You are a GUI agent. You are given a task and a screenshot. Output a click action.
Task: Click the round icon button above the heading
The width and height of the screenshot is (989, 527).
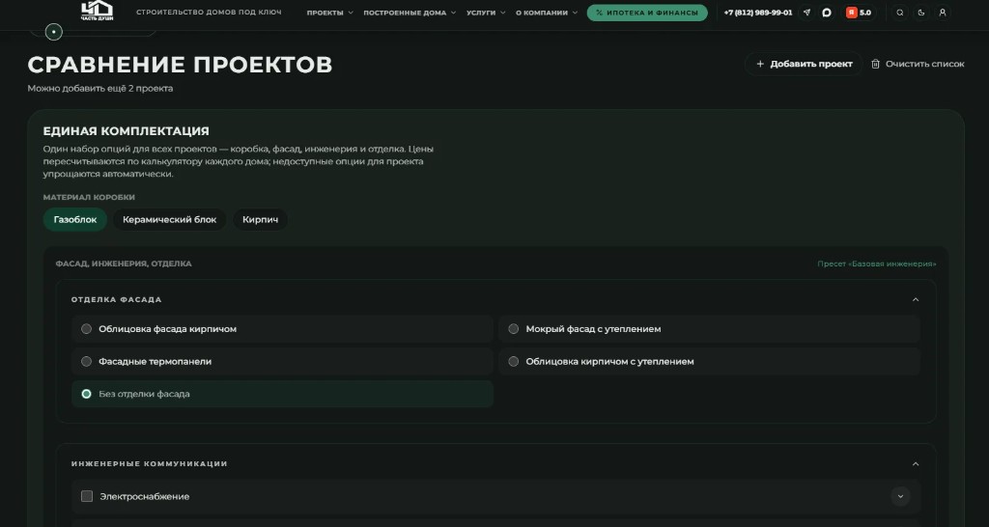54,32
